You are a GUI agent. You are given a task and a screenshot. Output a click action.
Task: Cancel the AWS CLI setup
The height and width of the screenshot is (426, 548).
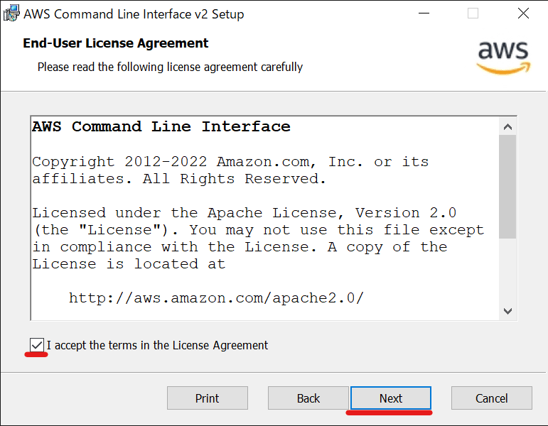pos(492,398)
